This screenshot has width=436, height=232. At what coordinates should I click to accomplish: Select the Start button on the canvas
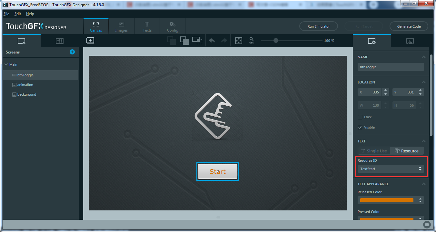click(x=218, y=171)
